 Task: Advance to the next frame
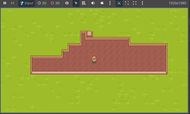(x=13, y=3)
